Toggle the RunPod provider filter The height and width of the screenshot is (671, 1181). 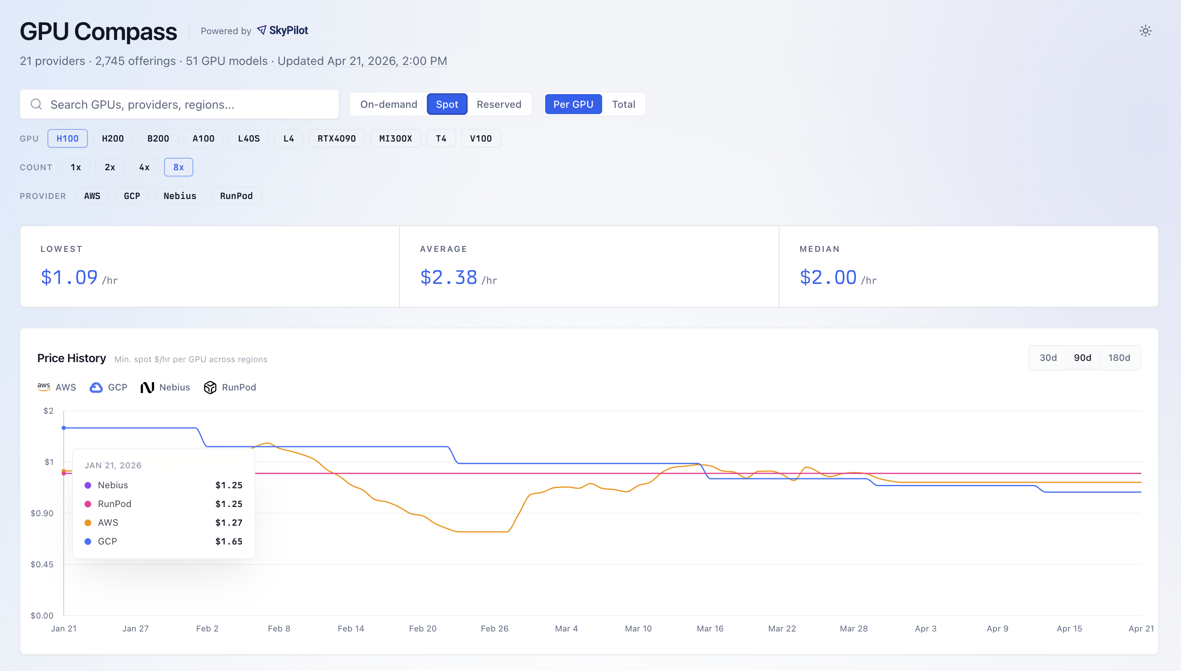[236, 195]
